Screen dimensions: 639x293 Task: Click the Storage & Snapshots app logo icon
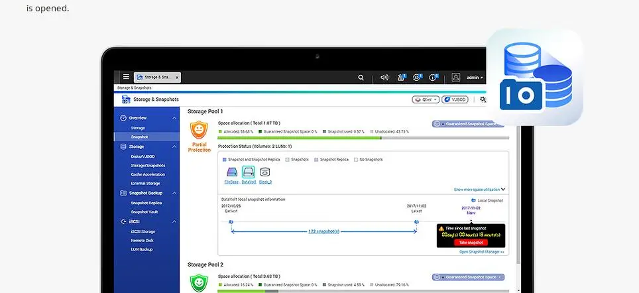pos(126,99)
